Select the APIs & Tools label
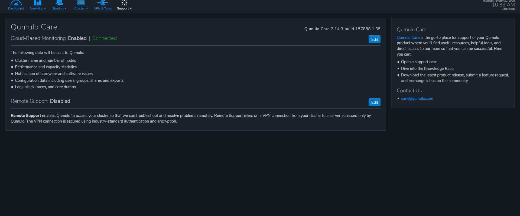520x216 pixels. pyautogui.click(x=103, y=8)
